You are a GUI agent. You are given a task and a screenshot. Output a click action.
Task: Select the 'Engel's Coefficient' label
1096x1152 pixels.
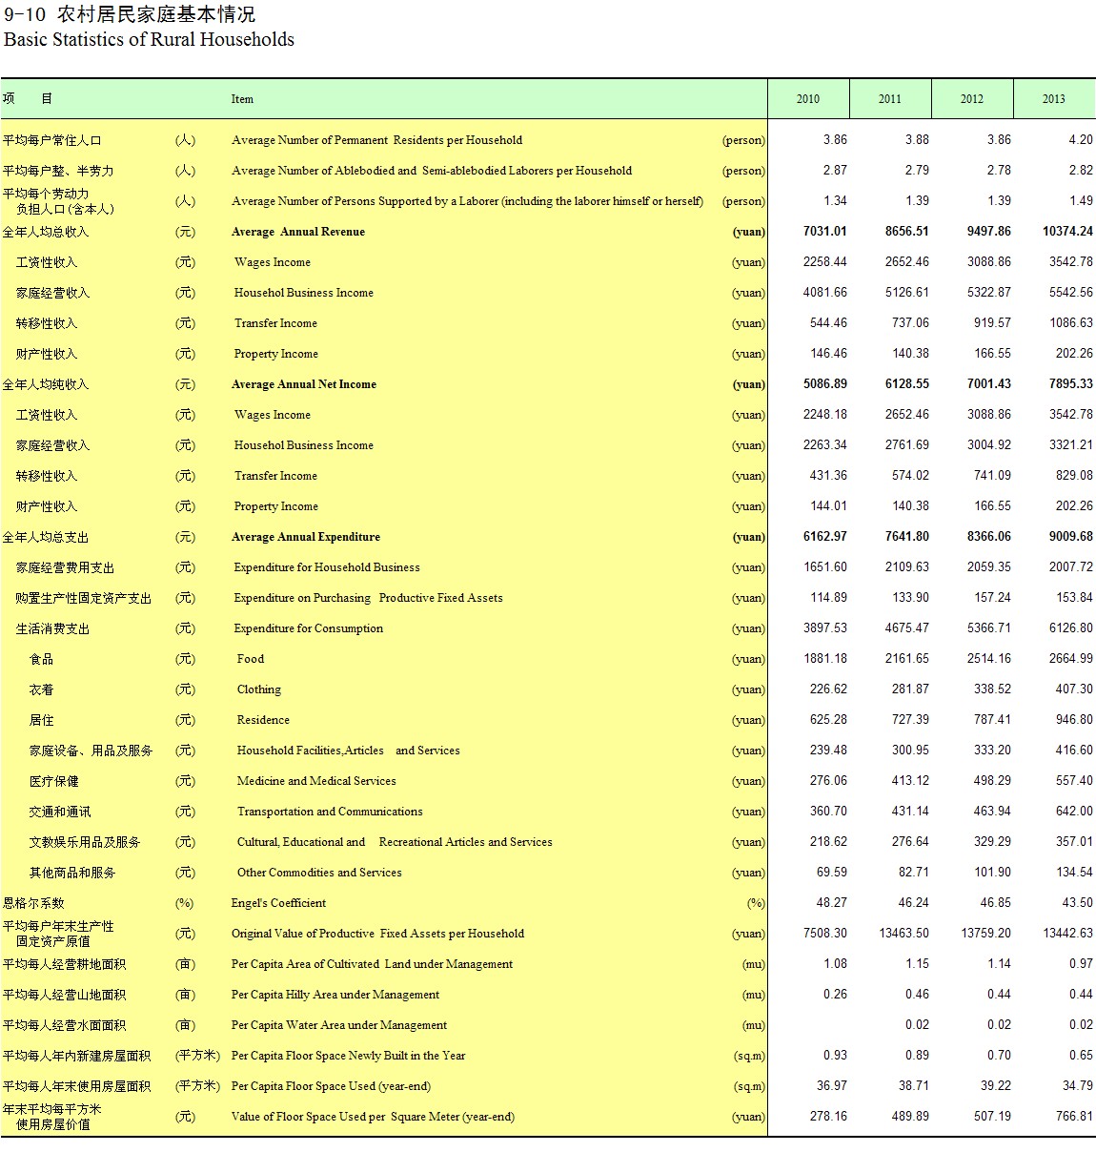pyautogui.click(x=278, y=903)
